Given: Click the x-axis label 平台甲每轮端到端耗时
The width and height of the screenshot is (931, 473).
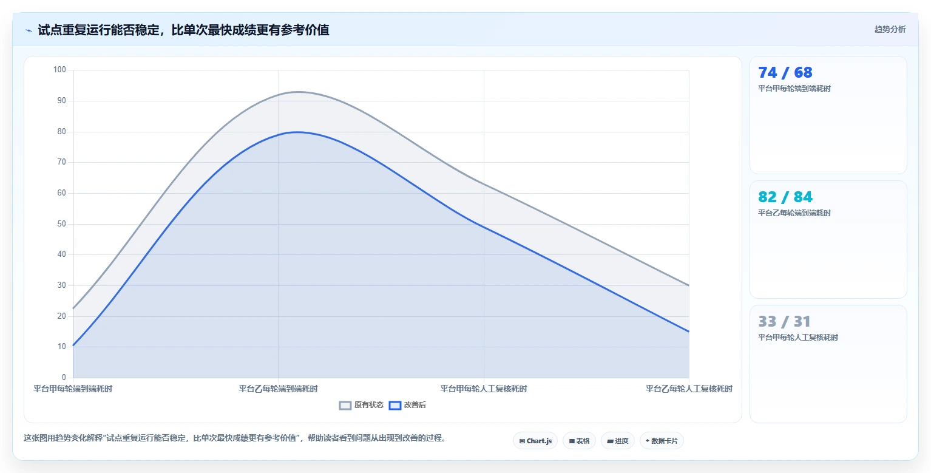Looking at the screenshot, I should pos(73,389).
